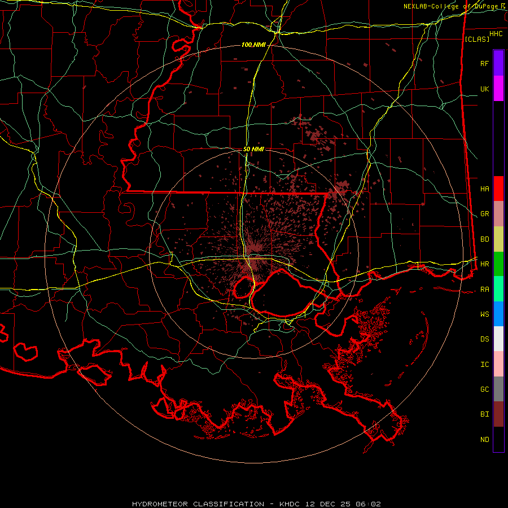Click the HA red legend swatch
This screenshot has width=508, height=508.
point(498,189)
